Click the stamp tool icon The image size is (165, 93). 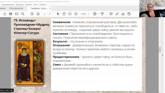pyautogui.click(x=129, y=14)
